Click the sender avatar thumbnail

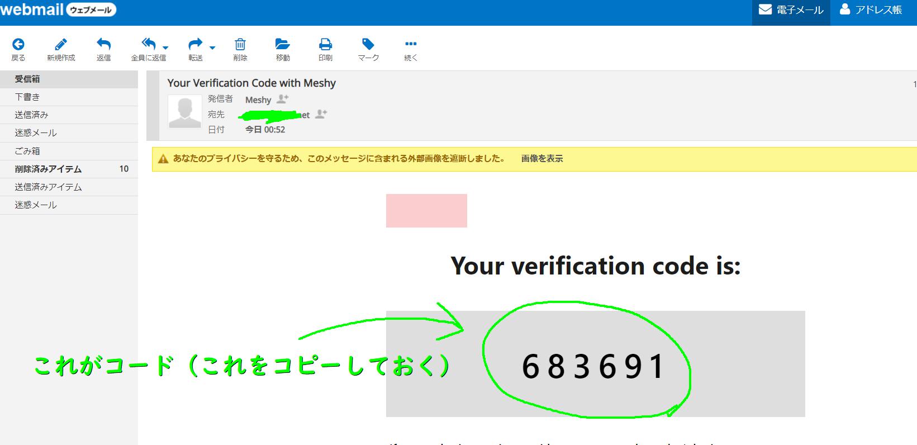click(184, 112)
